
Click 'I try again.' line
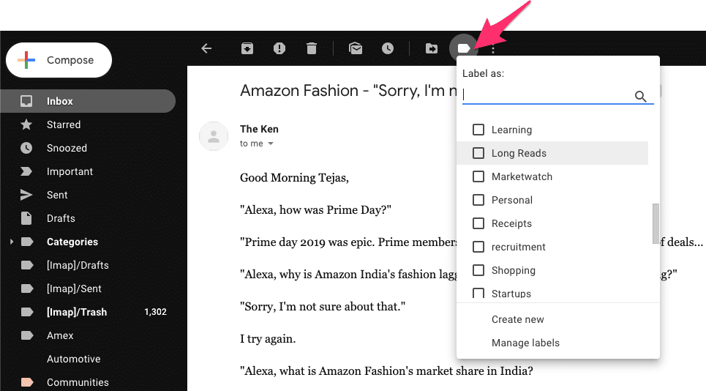pyautogui.click(x=268, y=339)
